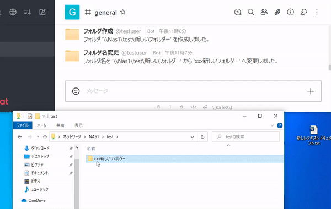Sort by 名前 column header
Image resolution: width=331 pixels, height=209 pixels.
pyautogui.click(x=91, y=148)
